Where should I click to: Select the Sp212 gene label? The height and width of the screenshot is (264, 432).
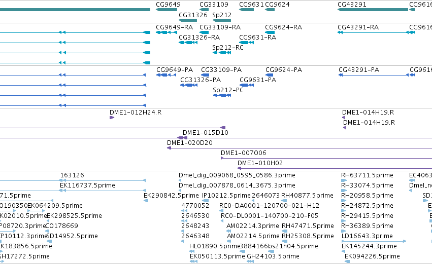(222, 15)
